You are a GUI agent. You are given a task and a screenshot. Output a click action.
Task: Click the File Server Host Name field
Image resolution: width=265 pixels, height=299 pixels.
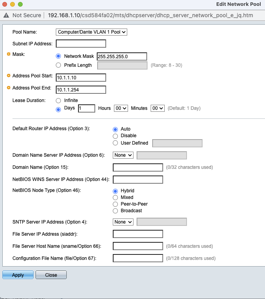click(138, 246)
